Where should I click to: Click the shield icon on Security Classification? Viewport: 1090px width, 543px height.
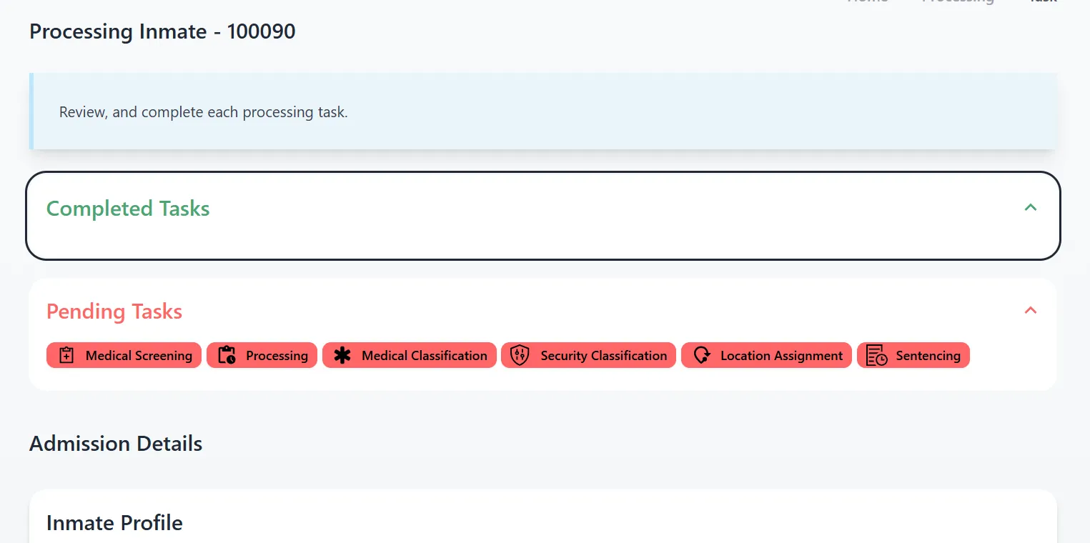[520, 355]
